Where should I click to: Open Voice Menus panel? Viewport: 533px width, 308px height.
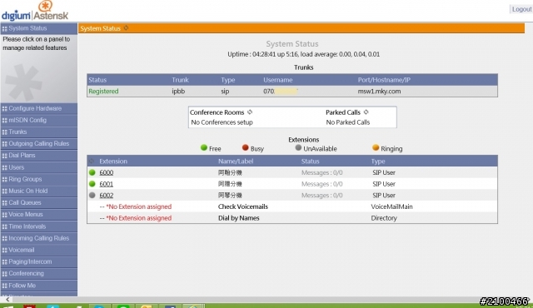point(39,214)
